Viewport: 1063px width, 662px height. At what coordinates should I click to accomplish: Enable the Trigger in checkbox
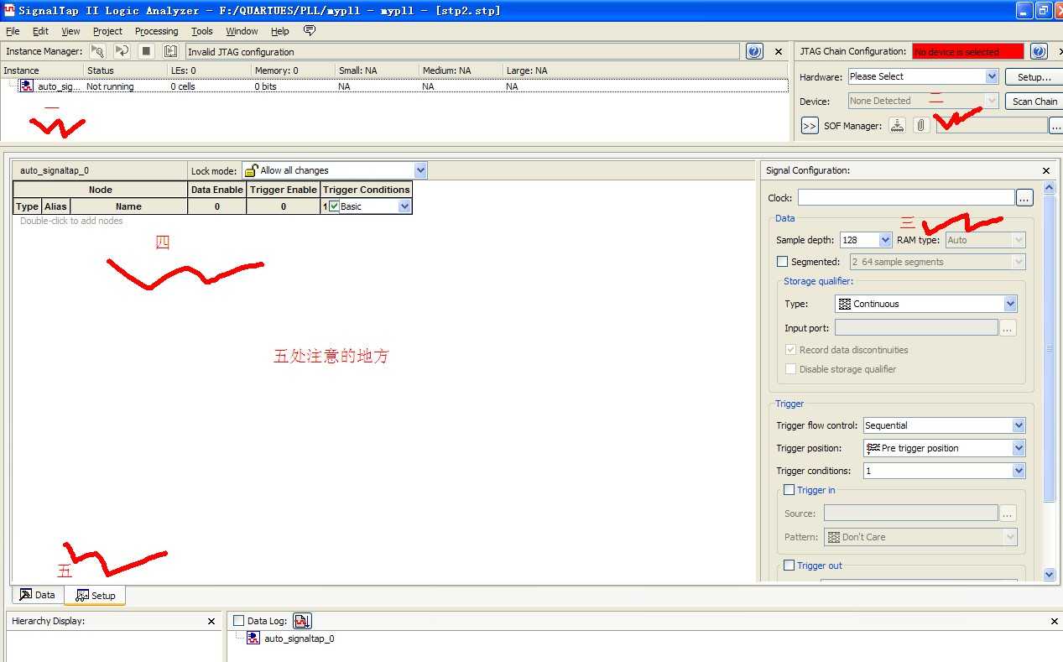pos(789,490)
